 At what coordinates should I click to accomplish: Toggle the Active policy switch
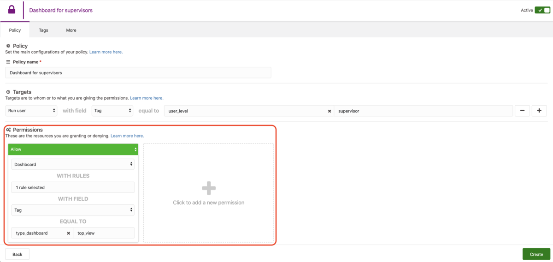(542, 10)
